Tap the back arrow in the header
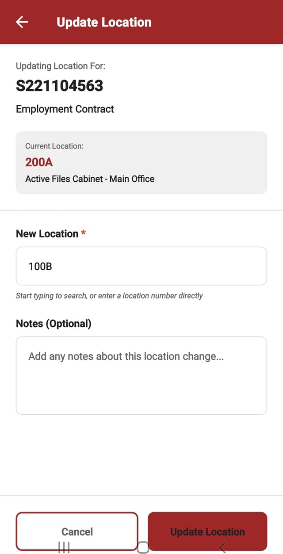283x554 pixels. pyautogui.click(x=21, y=22)
